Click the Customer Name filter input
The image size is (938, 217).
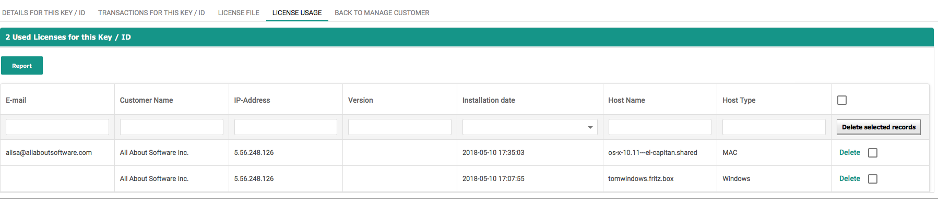(x=171, y=127)
